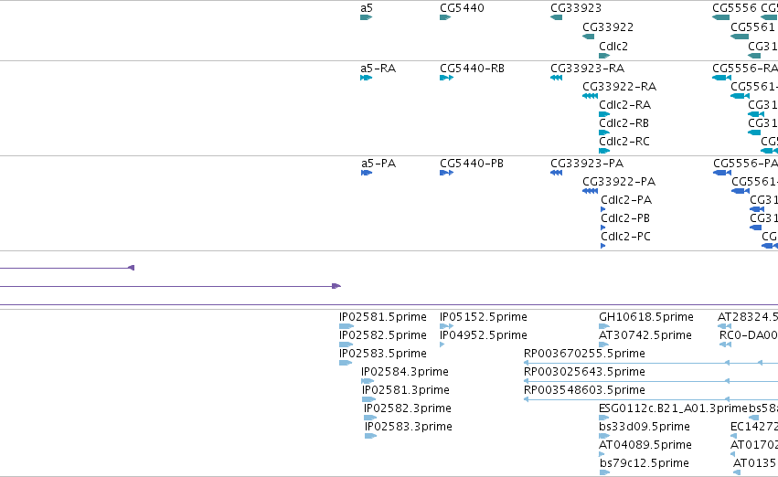Click the purple right-pointing arrowhead feature
The height and width of the screenshot is (477, 778).
coord(336,286)
